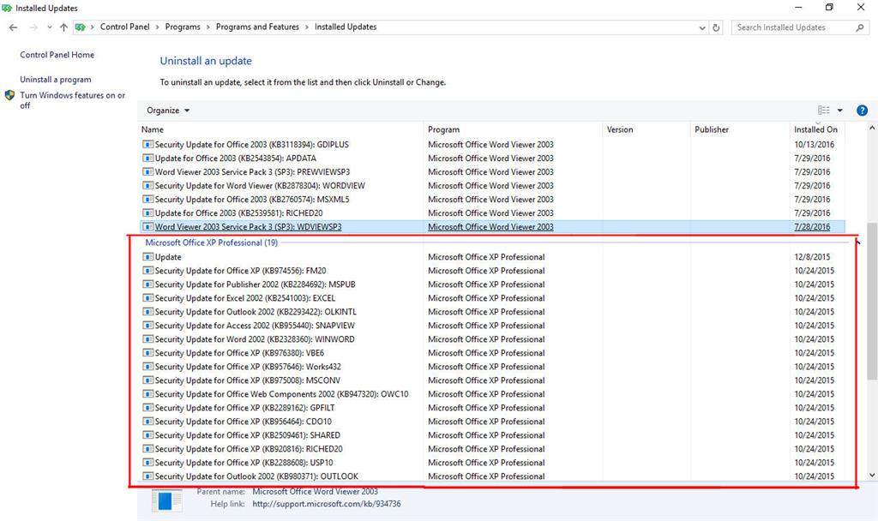Select Installed Updates breadcrumb
Image resolution: width=878 pixels, height=521 pixels.
346,27
